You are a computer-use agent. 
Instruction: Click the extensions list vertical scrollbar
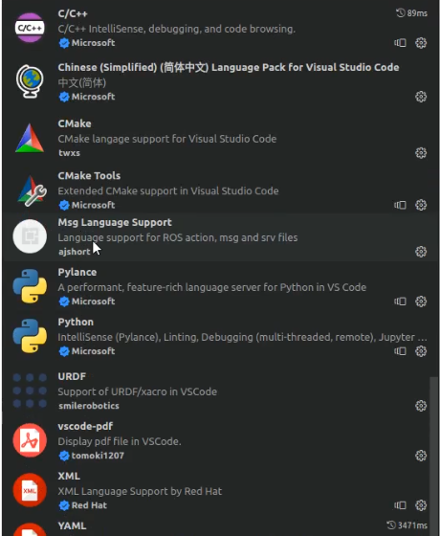(434, 457)
